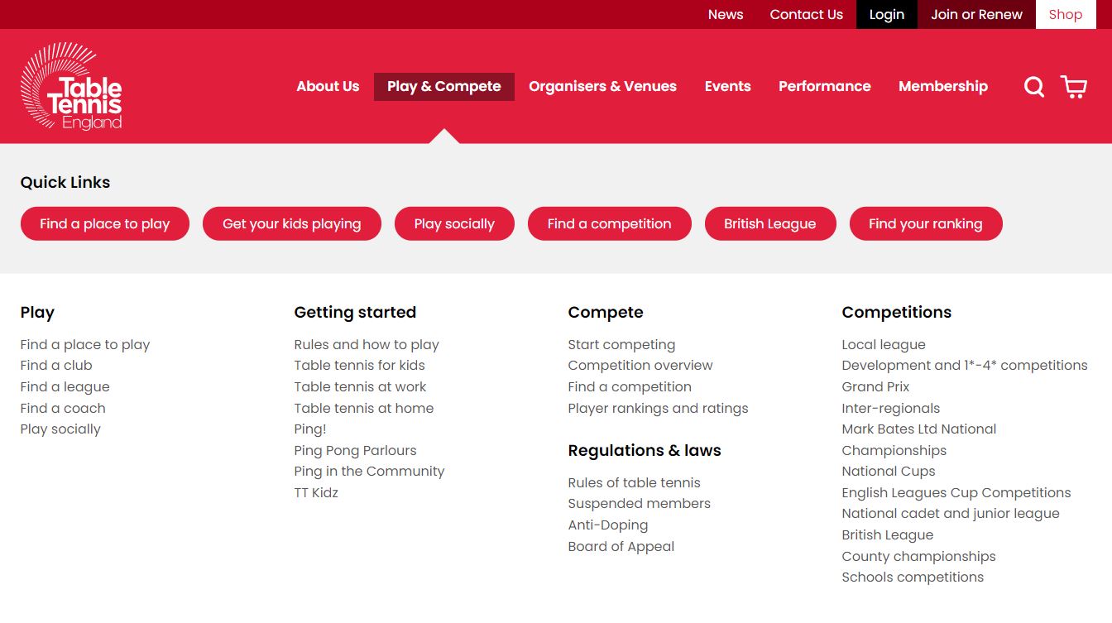Image resolution: width=1112 pixels, height=623 pixels.
Task: Open the National Cups link
Action: (x=889, y=471)
